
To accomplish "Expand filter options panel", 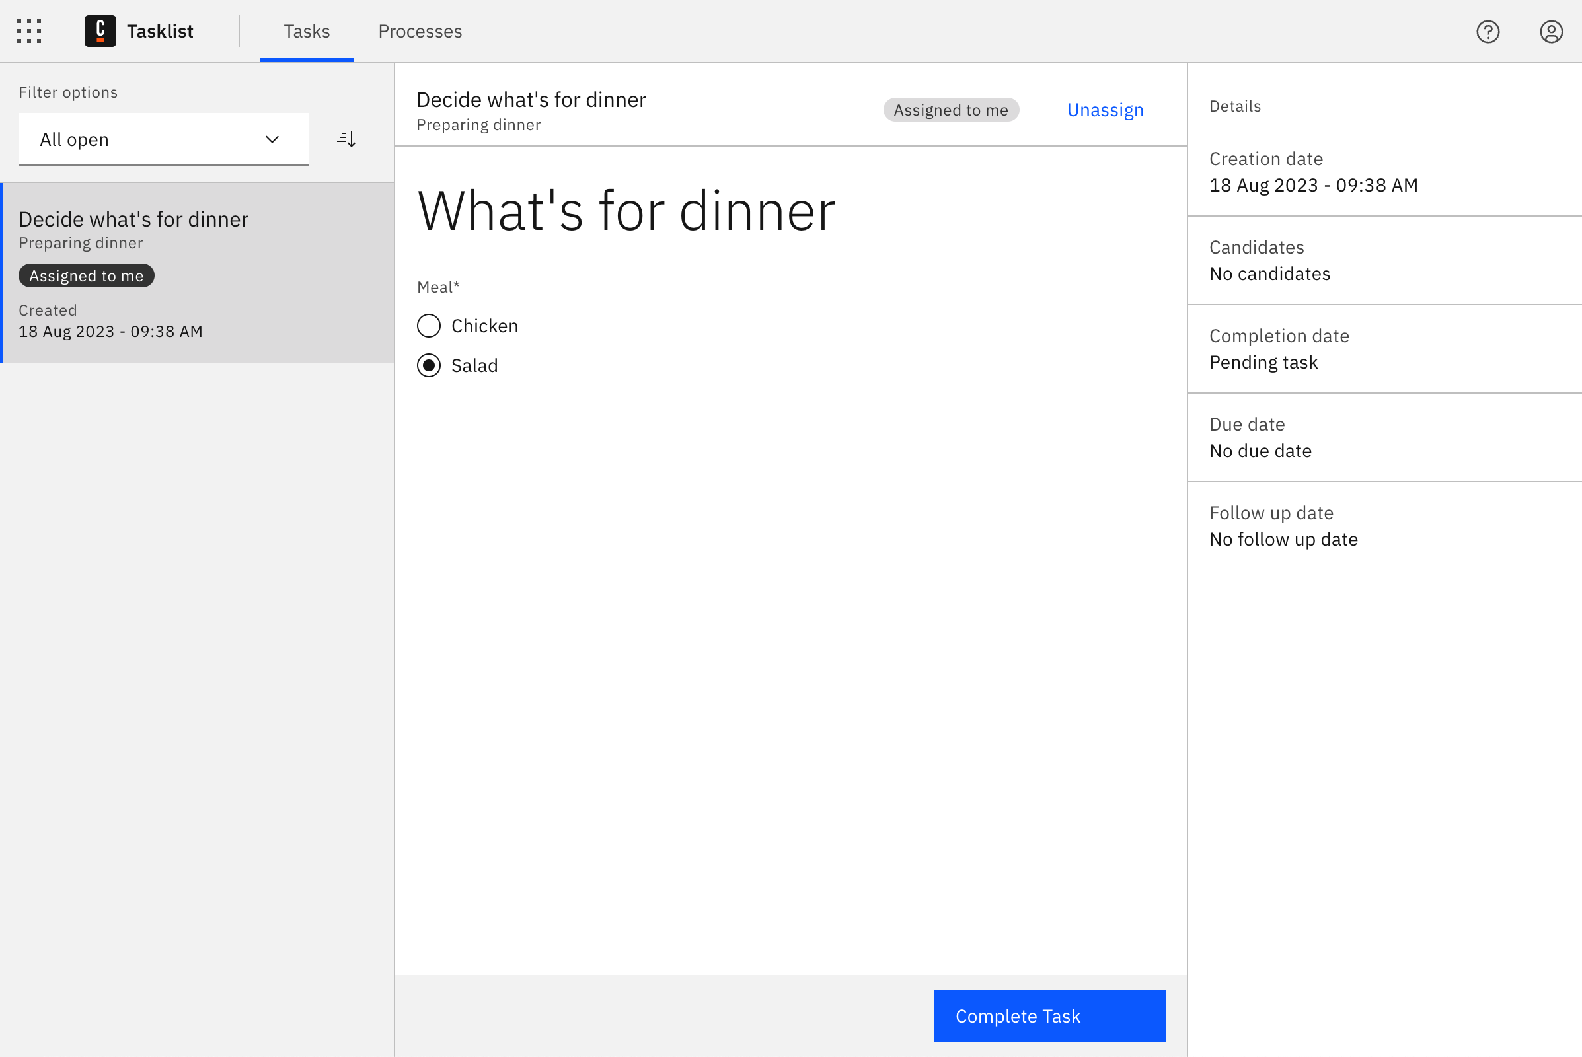I will click(x=68, y=92).
